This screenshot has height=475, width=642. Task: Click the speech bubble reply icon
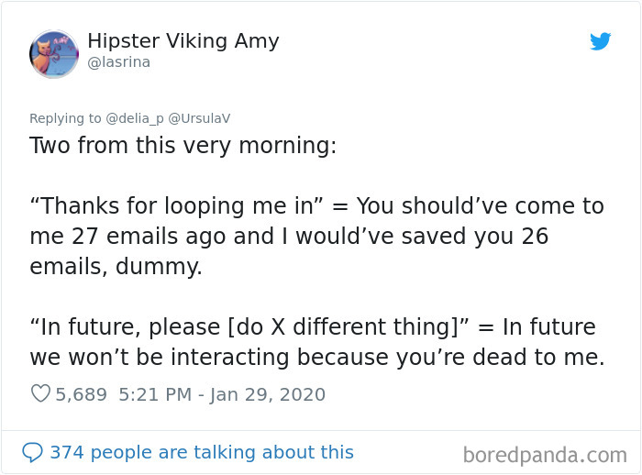[32, 452]
